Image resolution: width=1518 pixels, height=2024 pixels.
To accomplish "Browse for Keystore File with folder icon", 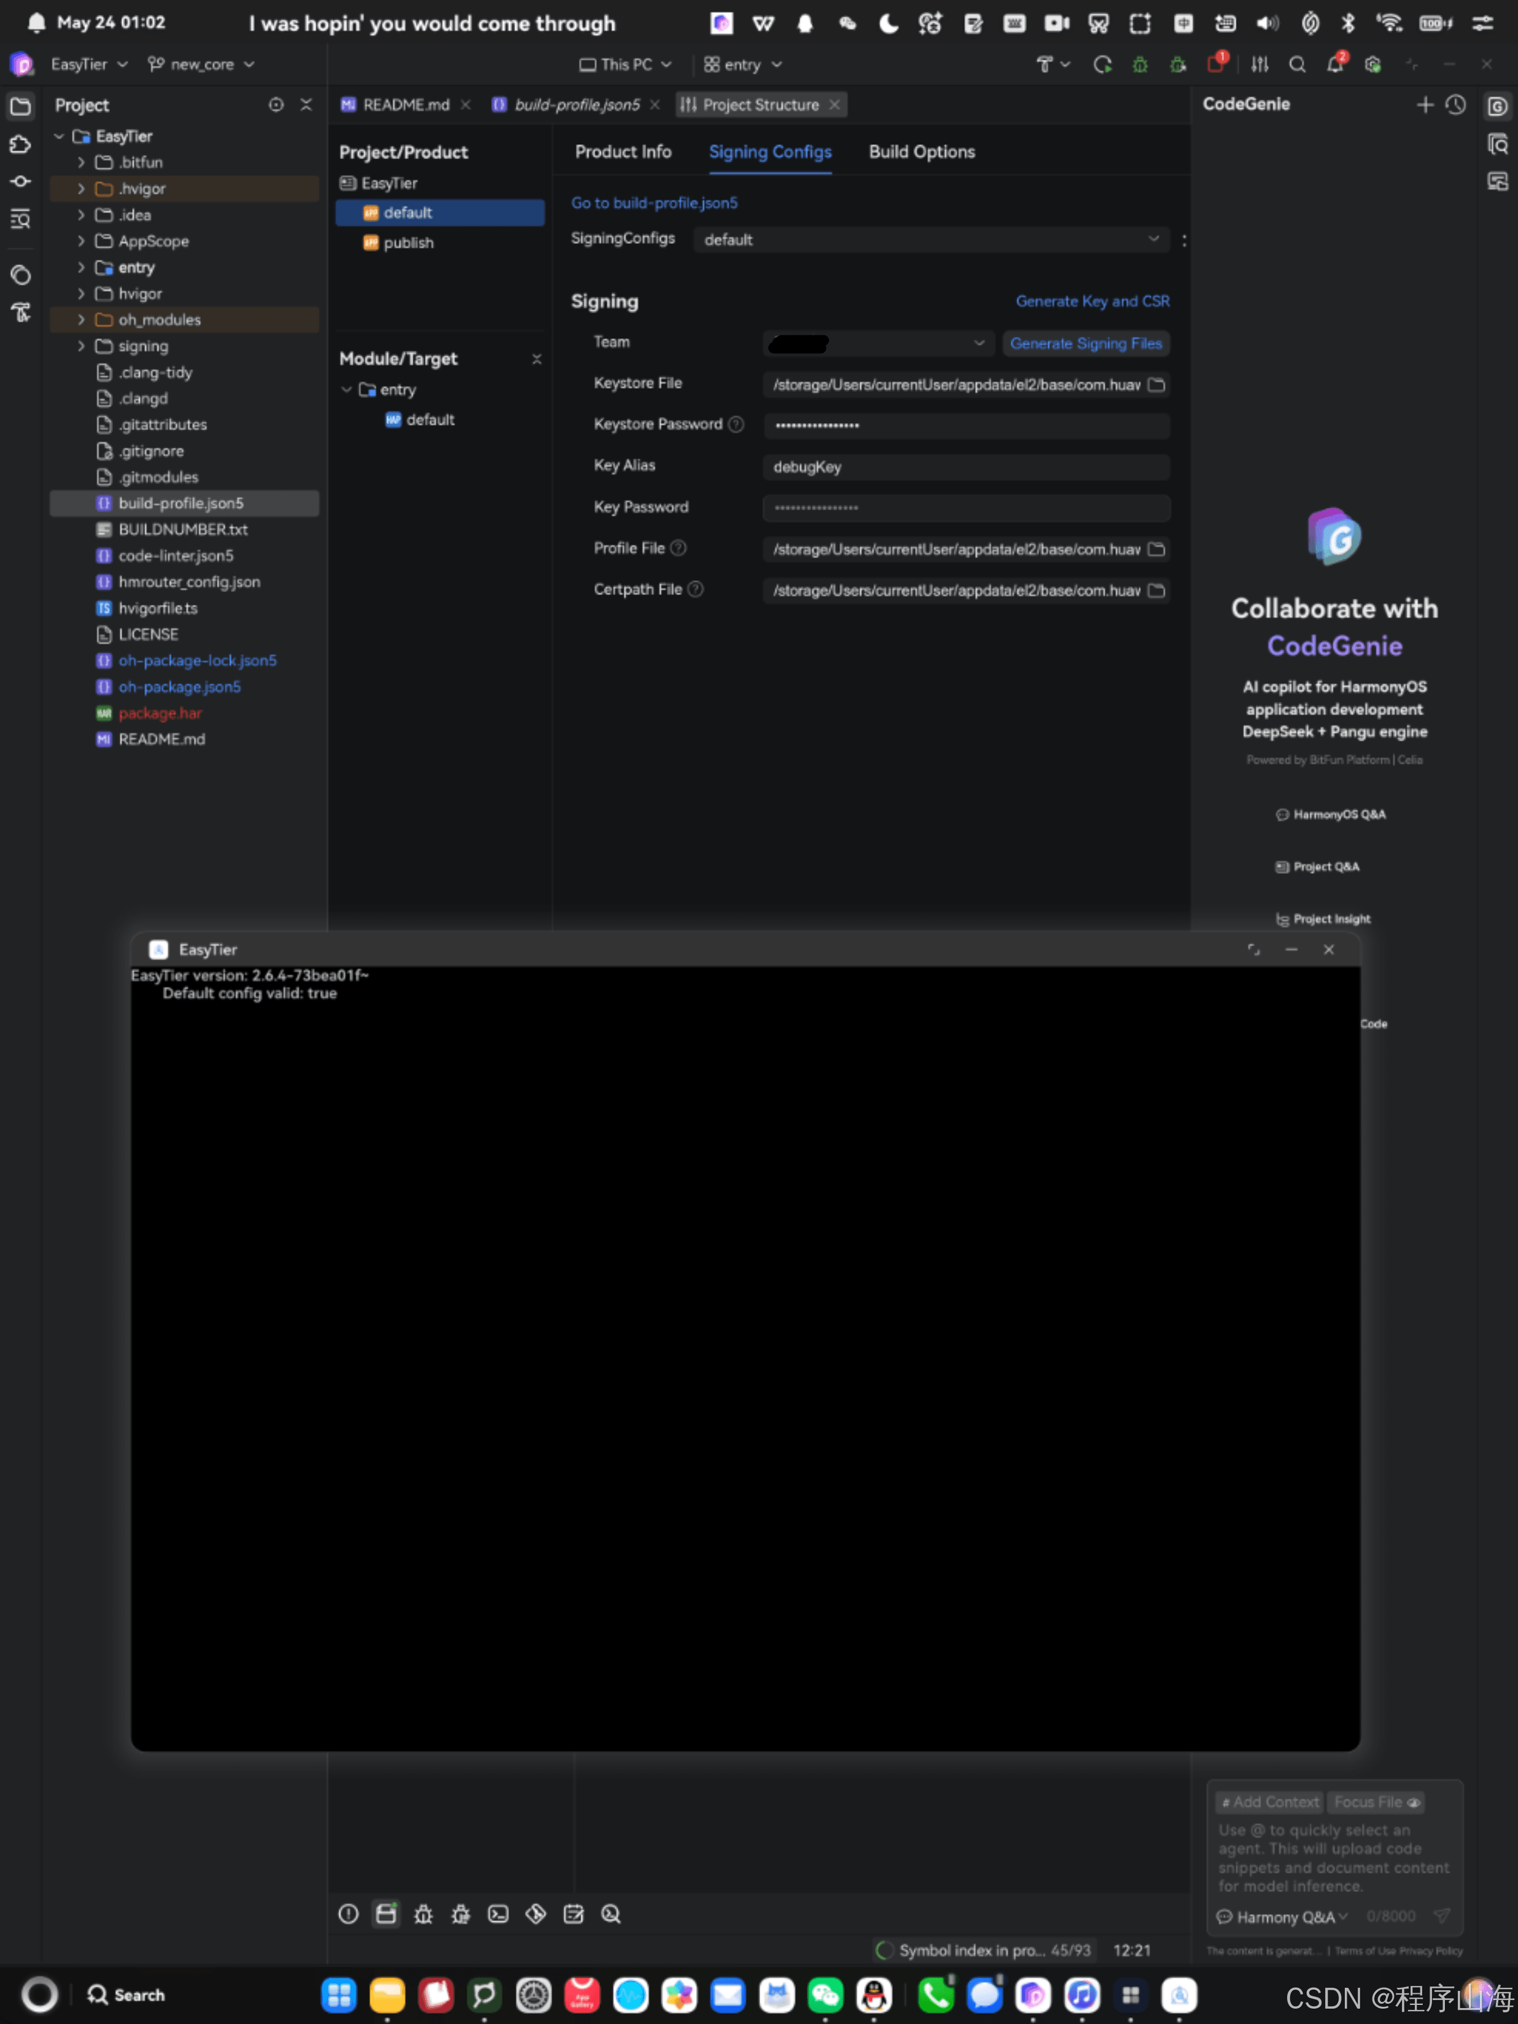I will pyautogui.click(x=1156, y=384).
